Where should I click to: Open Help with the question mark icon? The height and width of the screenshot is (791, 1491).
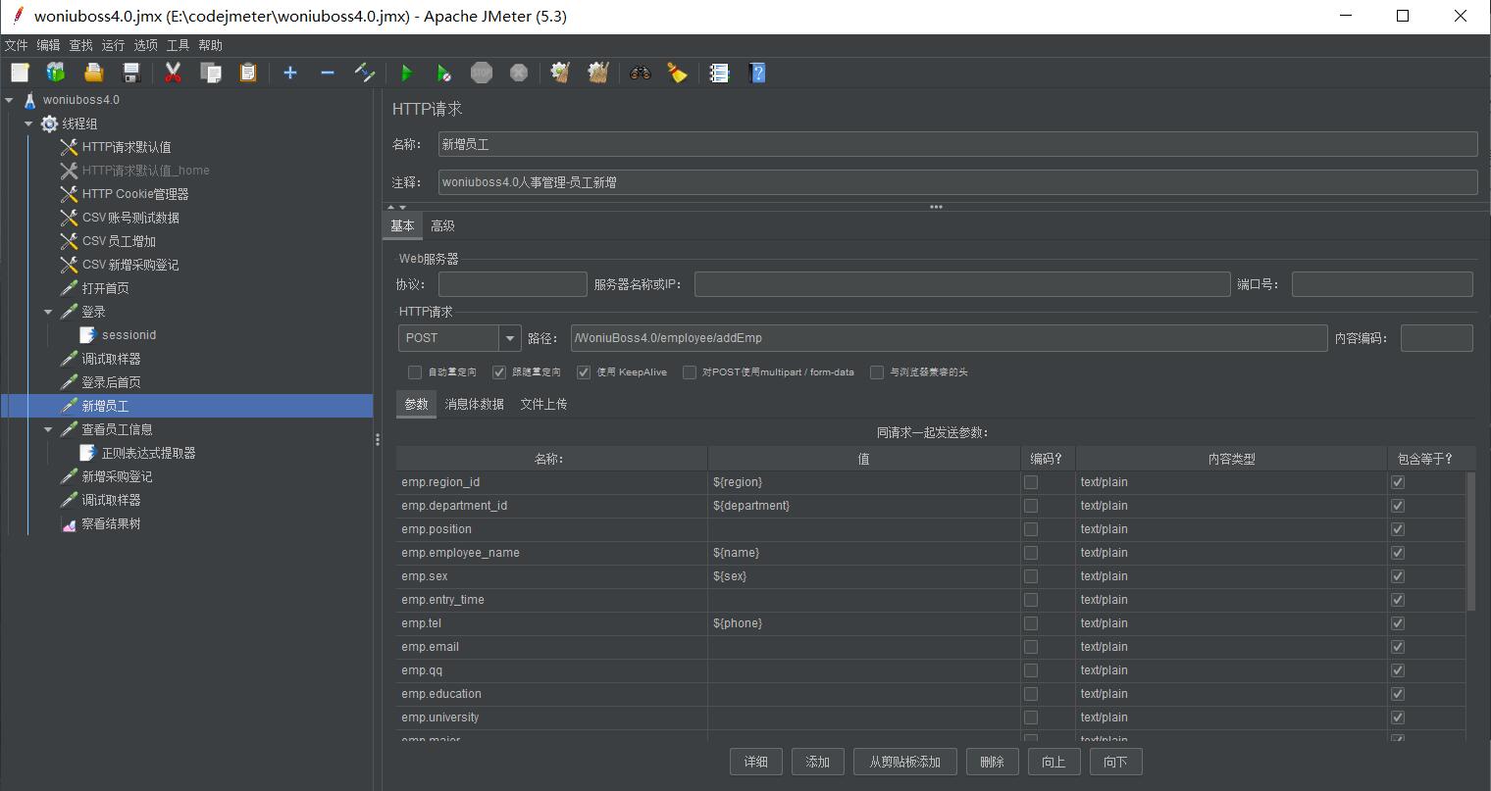tap(757, 73)
